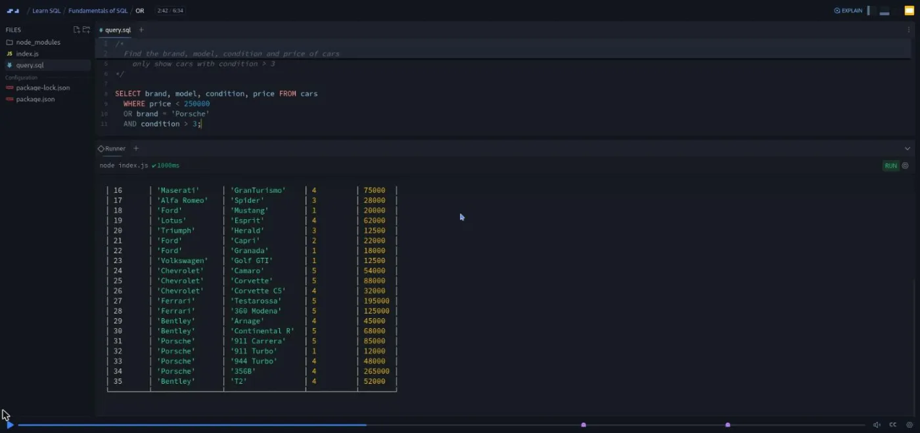The height and width of the screenshot is (433, 920).
Task: Click the 'node index.js' command text
Action: [124, 165]
